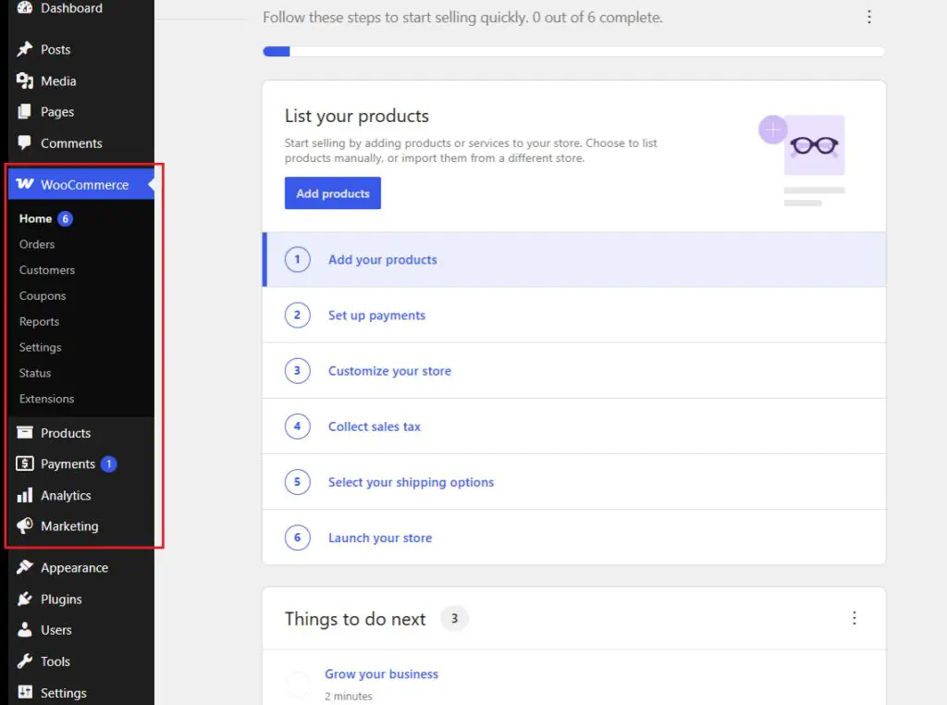Image resolution: width=947 pixels, height=705 pixels.
Task: Open the Reports submenu item
Action: 39,321
